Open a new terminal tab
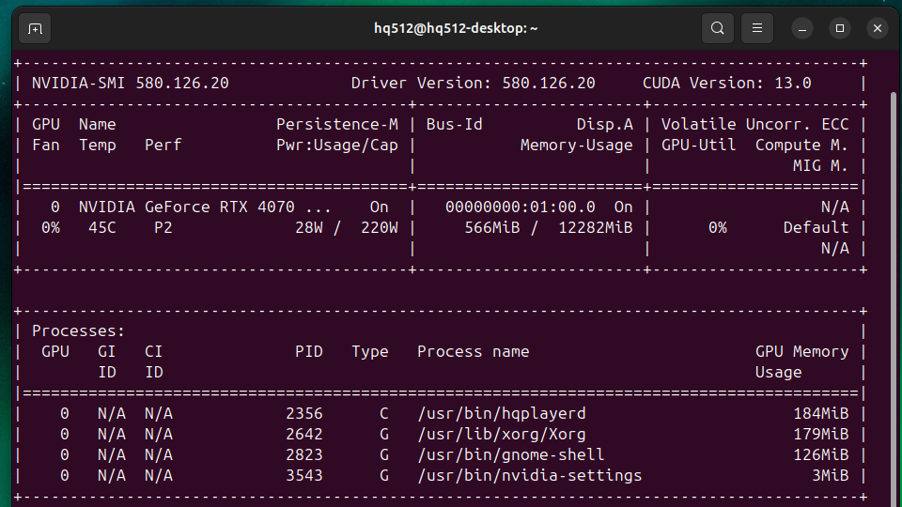Image resolution: width=902 pixels, height=507 pixels. pos(35,28)
